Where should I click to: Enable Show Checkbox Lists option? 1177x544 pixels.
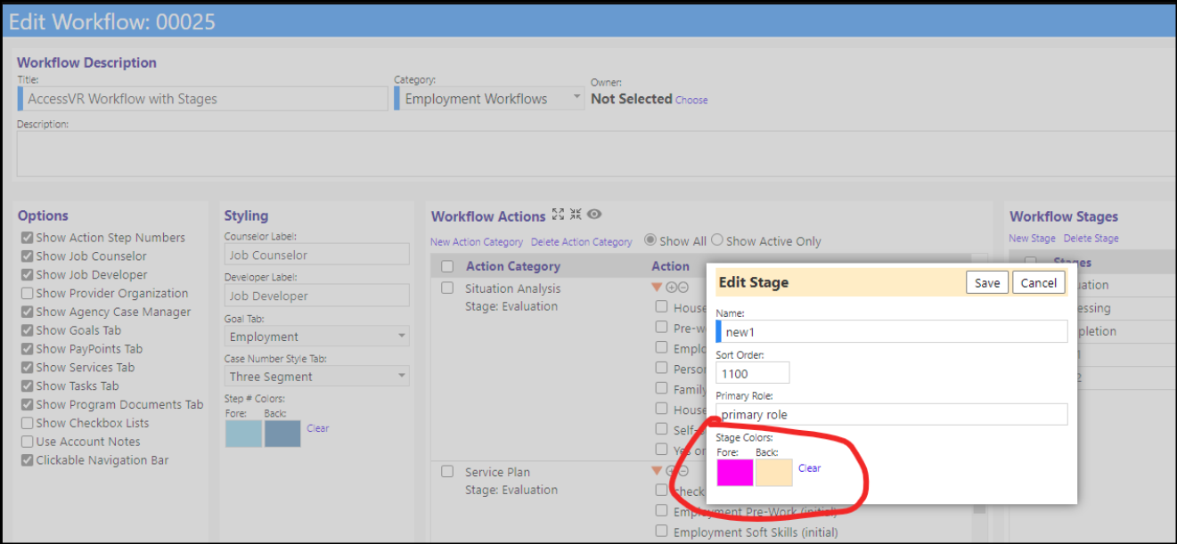[28, 423]
